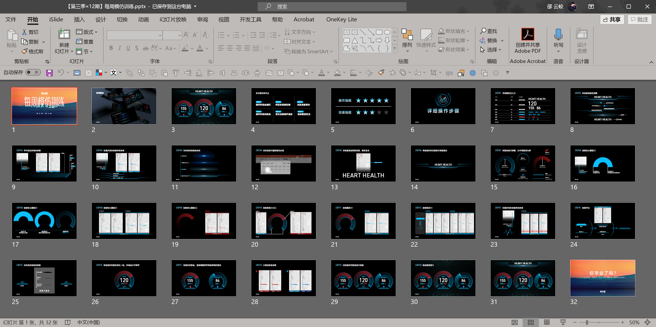Toggle Slide Sorter view button
This screenshot has width=656, height=327.
click(x=531, y=322)
